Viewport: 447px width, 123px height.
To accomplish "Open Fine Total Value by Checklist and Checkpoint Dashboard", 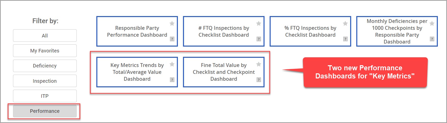I will [224, 72].
